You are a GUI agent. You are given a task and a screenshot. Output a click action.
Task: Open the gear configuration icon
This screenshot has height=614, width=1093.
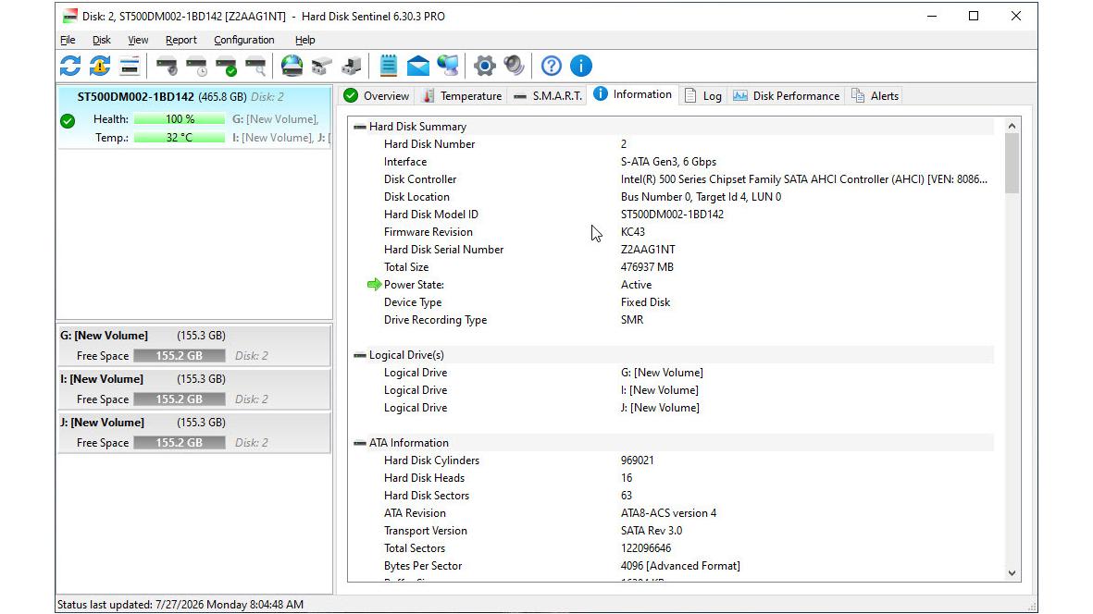coord(484,67)
